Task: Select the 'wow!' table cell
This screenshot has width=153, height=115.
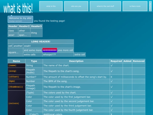Action: (x=13, y=35)
